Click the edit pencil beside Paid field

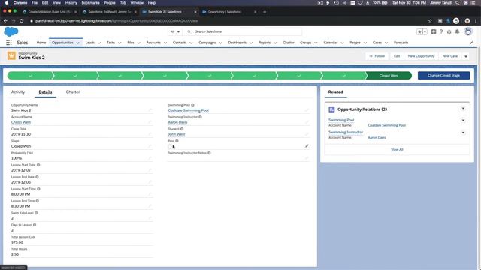307,146
